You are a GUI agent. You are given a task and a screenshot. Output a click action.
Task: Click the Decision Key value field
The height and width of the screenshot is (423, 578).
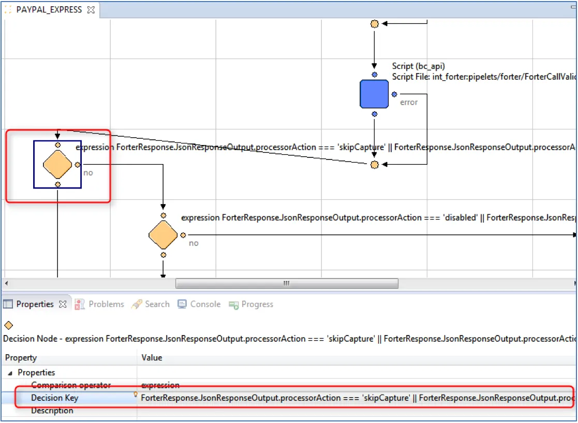click(x=357, y=398)
